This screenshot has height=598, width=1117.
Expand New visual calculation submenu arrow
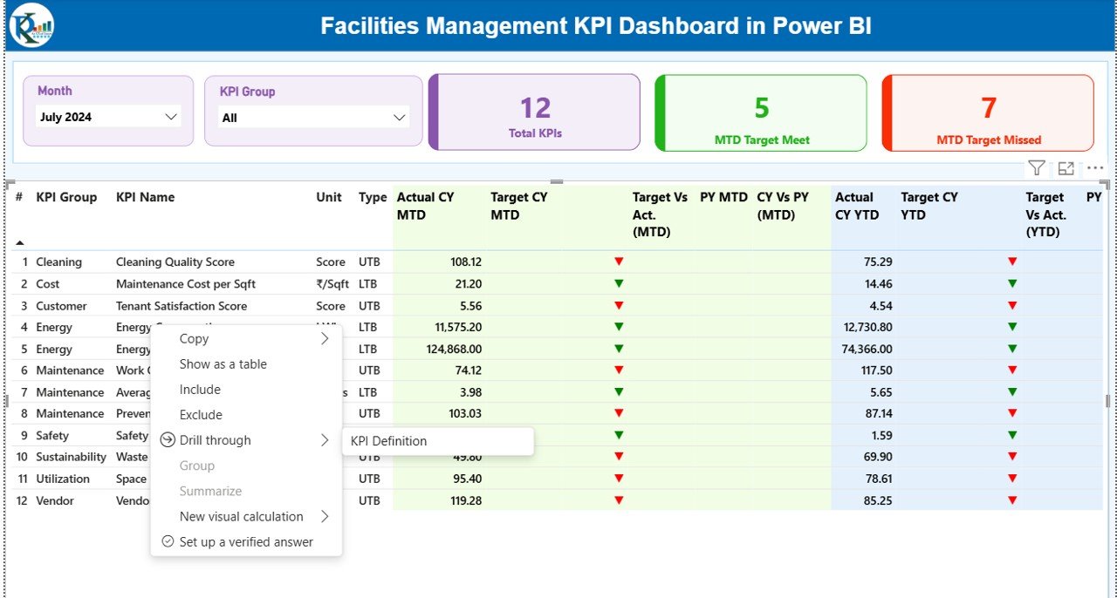tap(325, 516)
